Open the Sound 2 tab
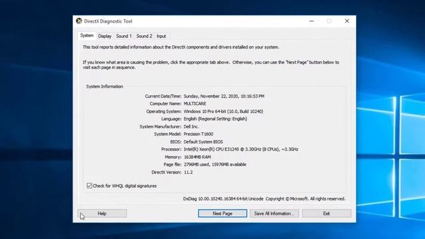This screenshot has height=239, width=425. [x=144, y=36]
